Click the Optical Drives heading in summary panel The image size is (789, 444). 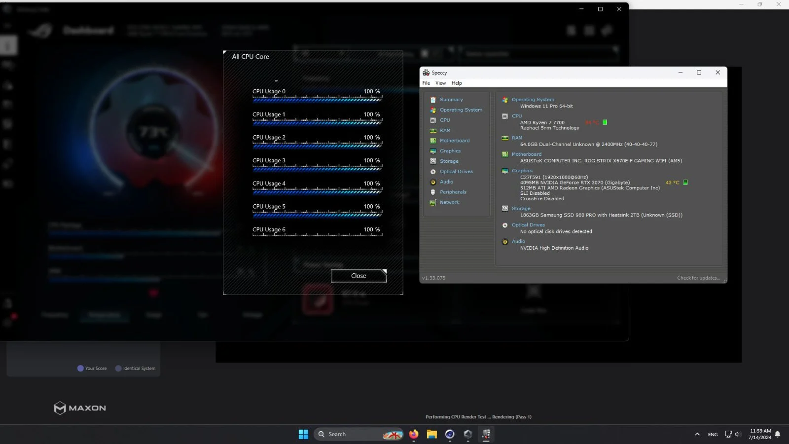coord(528,225)
